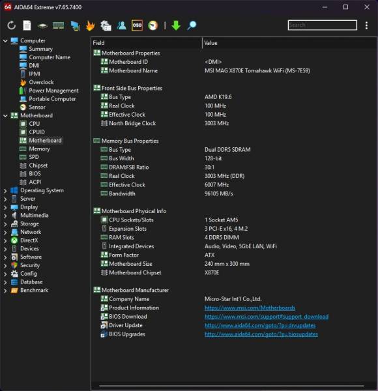Expand the Operating System node
The image size is (378, 391).
(5, 191)
